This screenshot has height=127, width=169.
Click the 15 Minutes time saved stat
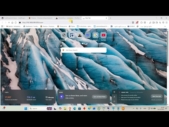coord(50,98)
